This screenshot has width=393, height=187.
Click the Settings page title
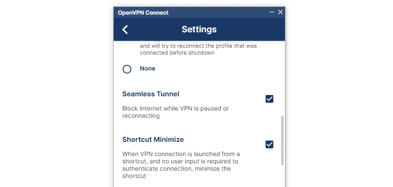coord(199,29)
